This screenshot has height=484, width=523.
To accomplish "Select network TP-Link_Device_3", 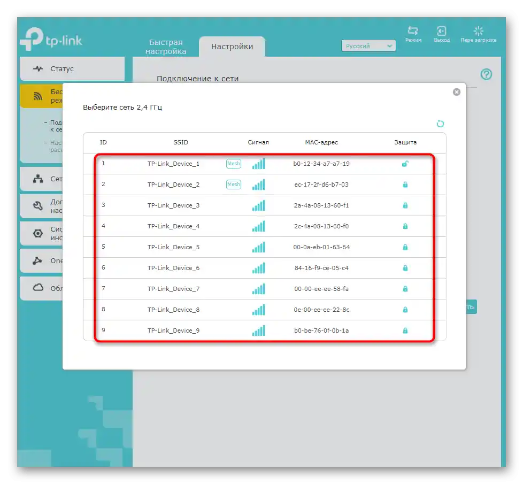I will [x=265, y=205].
